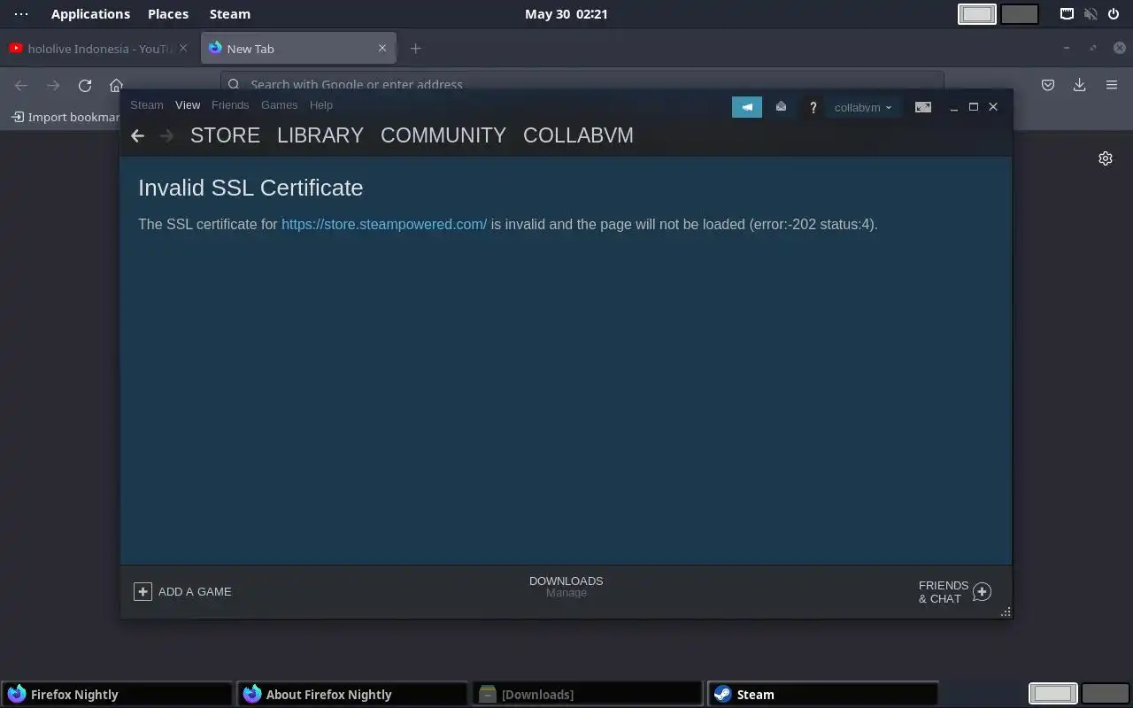Open FRIENDS & CHAT

(x=954, y=591)
